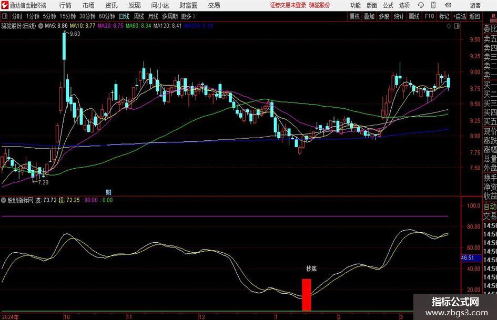Click the MA5: 8.86 label
Viewport: 497px width, 320px height.
56,26
